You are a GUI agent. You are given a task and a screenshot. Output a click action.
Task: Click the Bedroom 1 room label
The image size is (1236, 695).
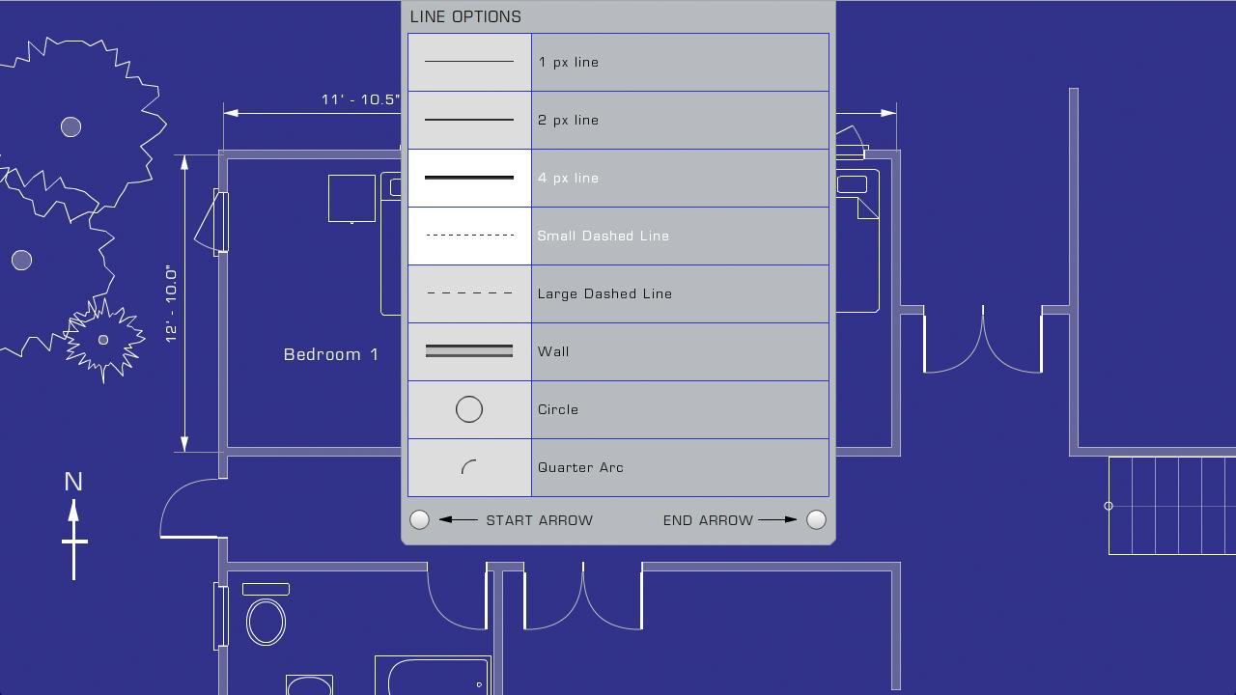click(331, 354)
